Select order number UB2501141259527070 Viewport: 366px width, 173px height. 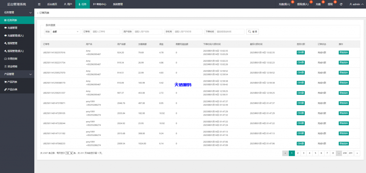(54, 73)
